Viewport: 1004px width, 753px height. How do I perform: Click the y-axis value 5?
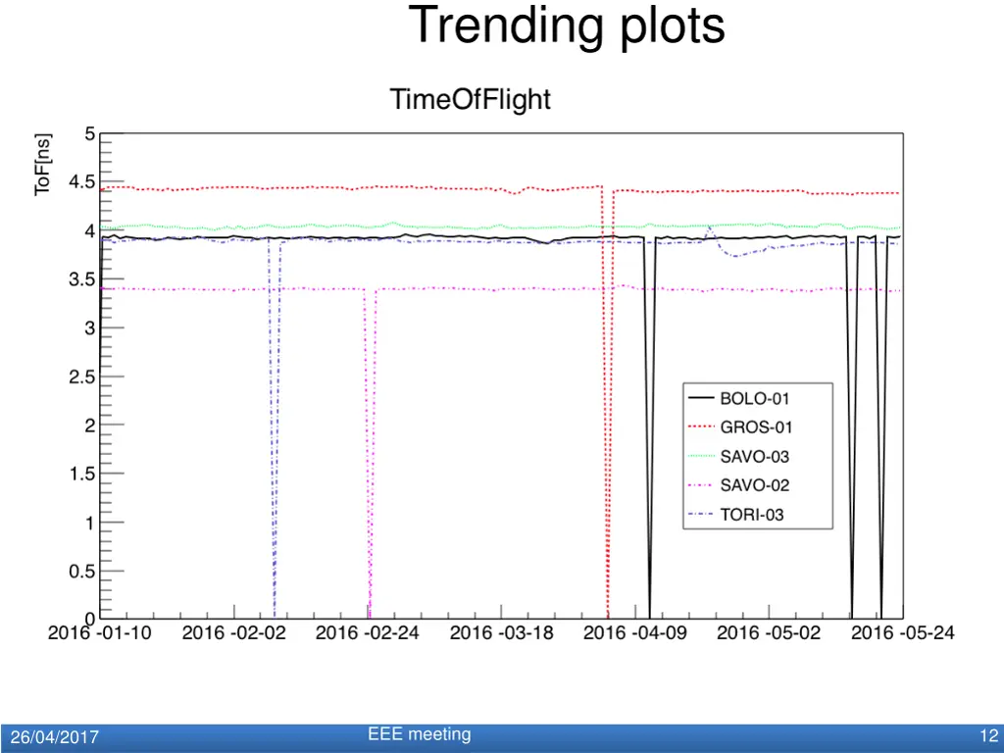click(x=89, y=134)
